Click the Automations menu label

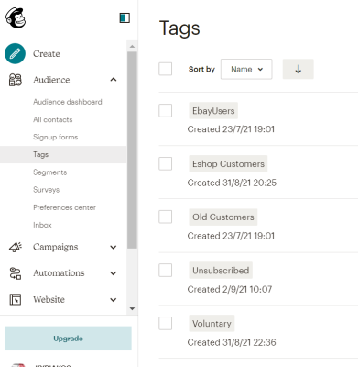point(59,273)
